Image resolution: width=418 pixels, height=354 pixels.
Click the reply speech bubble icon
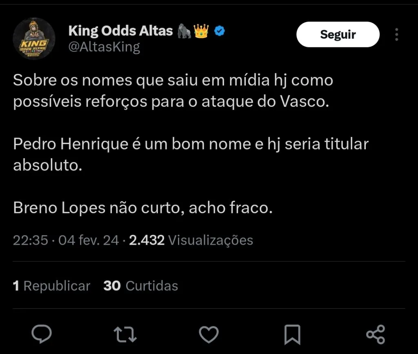point(42,334)
